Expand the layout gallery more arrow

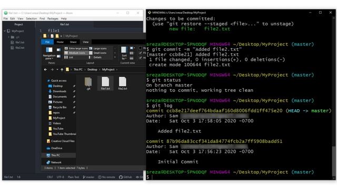[115, 57]
